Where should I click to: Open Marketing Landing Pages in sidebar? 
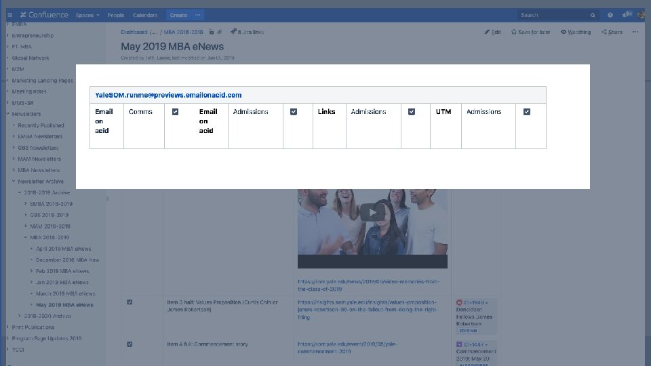point(42,81)
